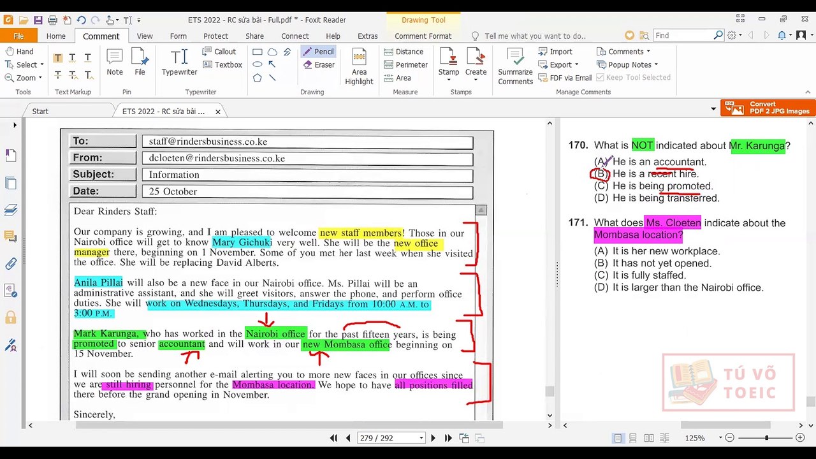Screen dimensions: 816x459
Task: Select the Line drawing tool
Action: [272, 78]
